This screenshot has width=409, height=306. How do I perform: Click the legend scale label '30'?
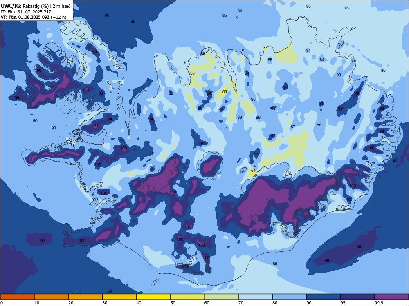pyautogui.click(x=105, y=303)
